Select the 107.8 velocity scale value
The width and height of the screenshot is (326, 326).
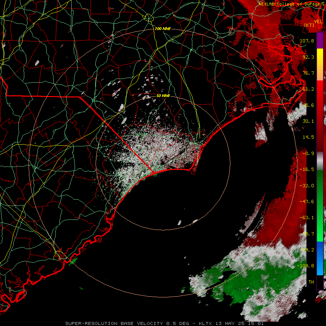click(x=307, y=41)
